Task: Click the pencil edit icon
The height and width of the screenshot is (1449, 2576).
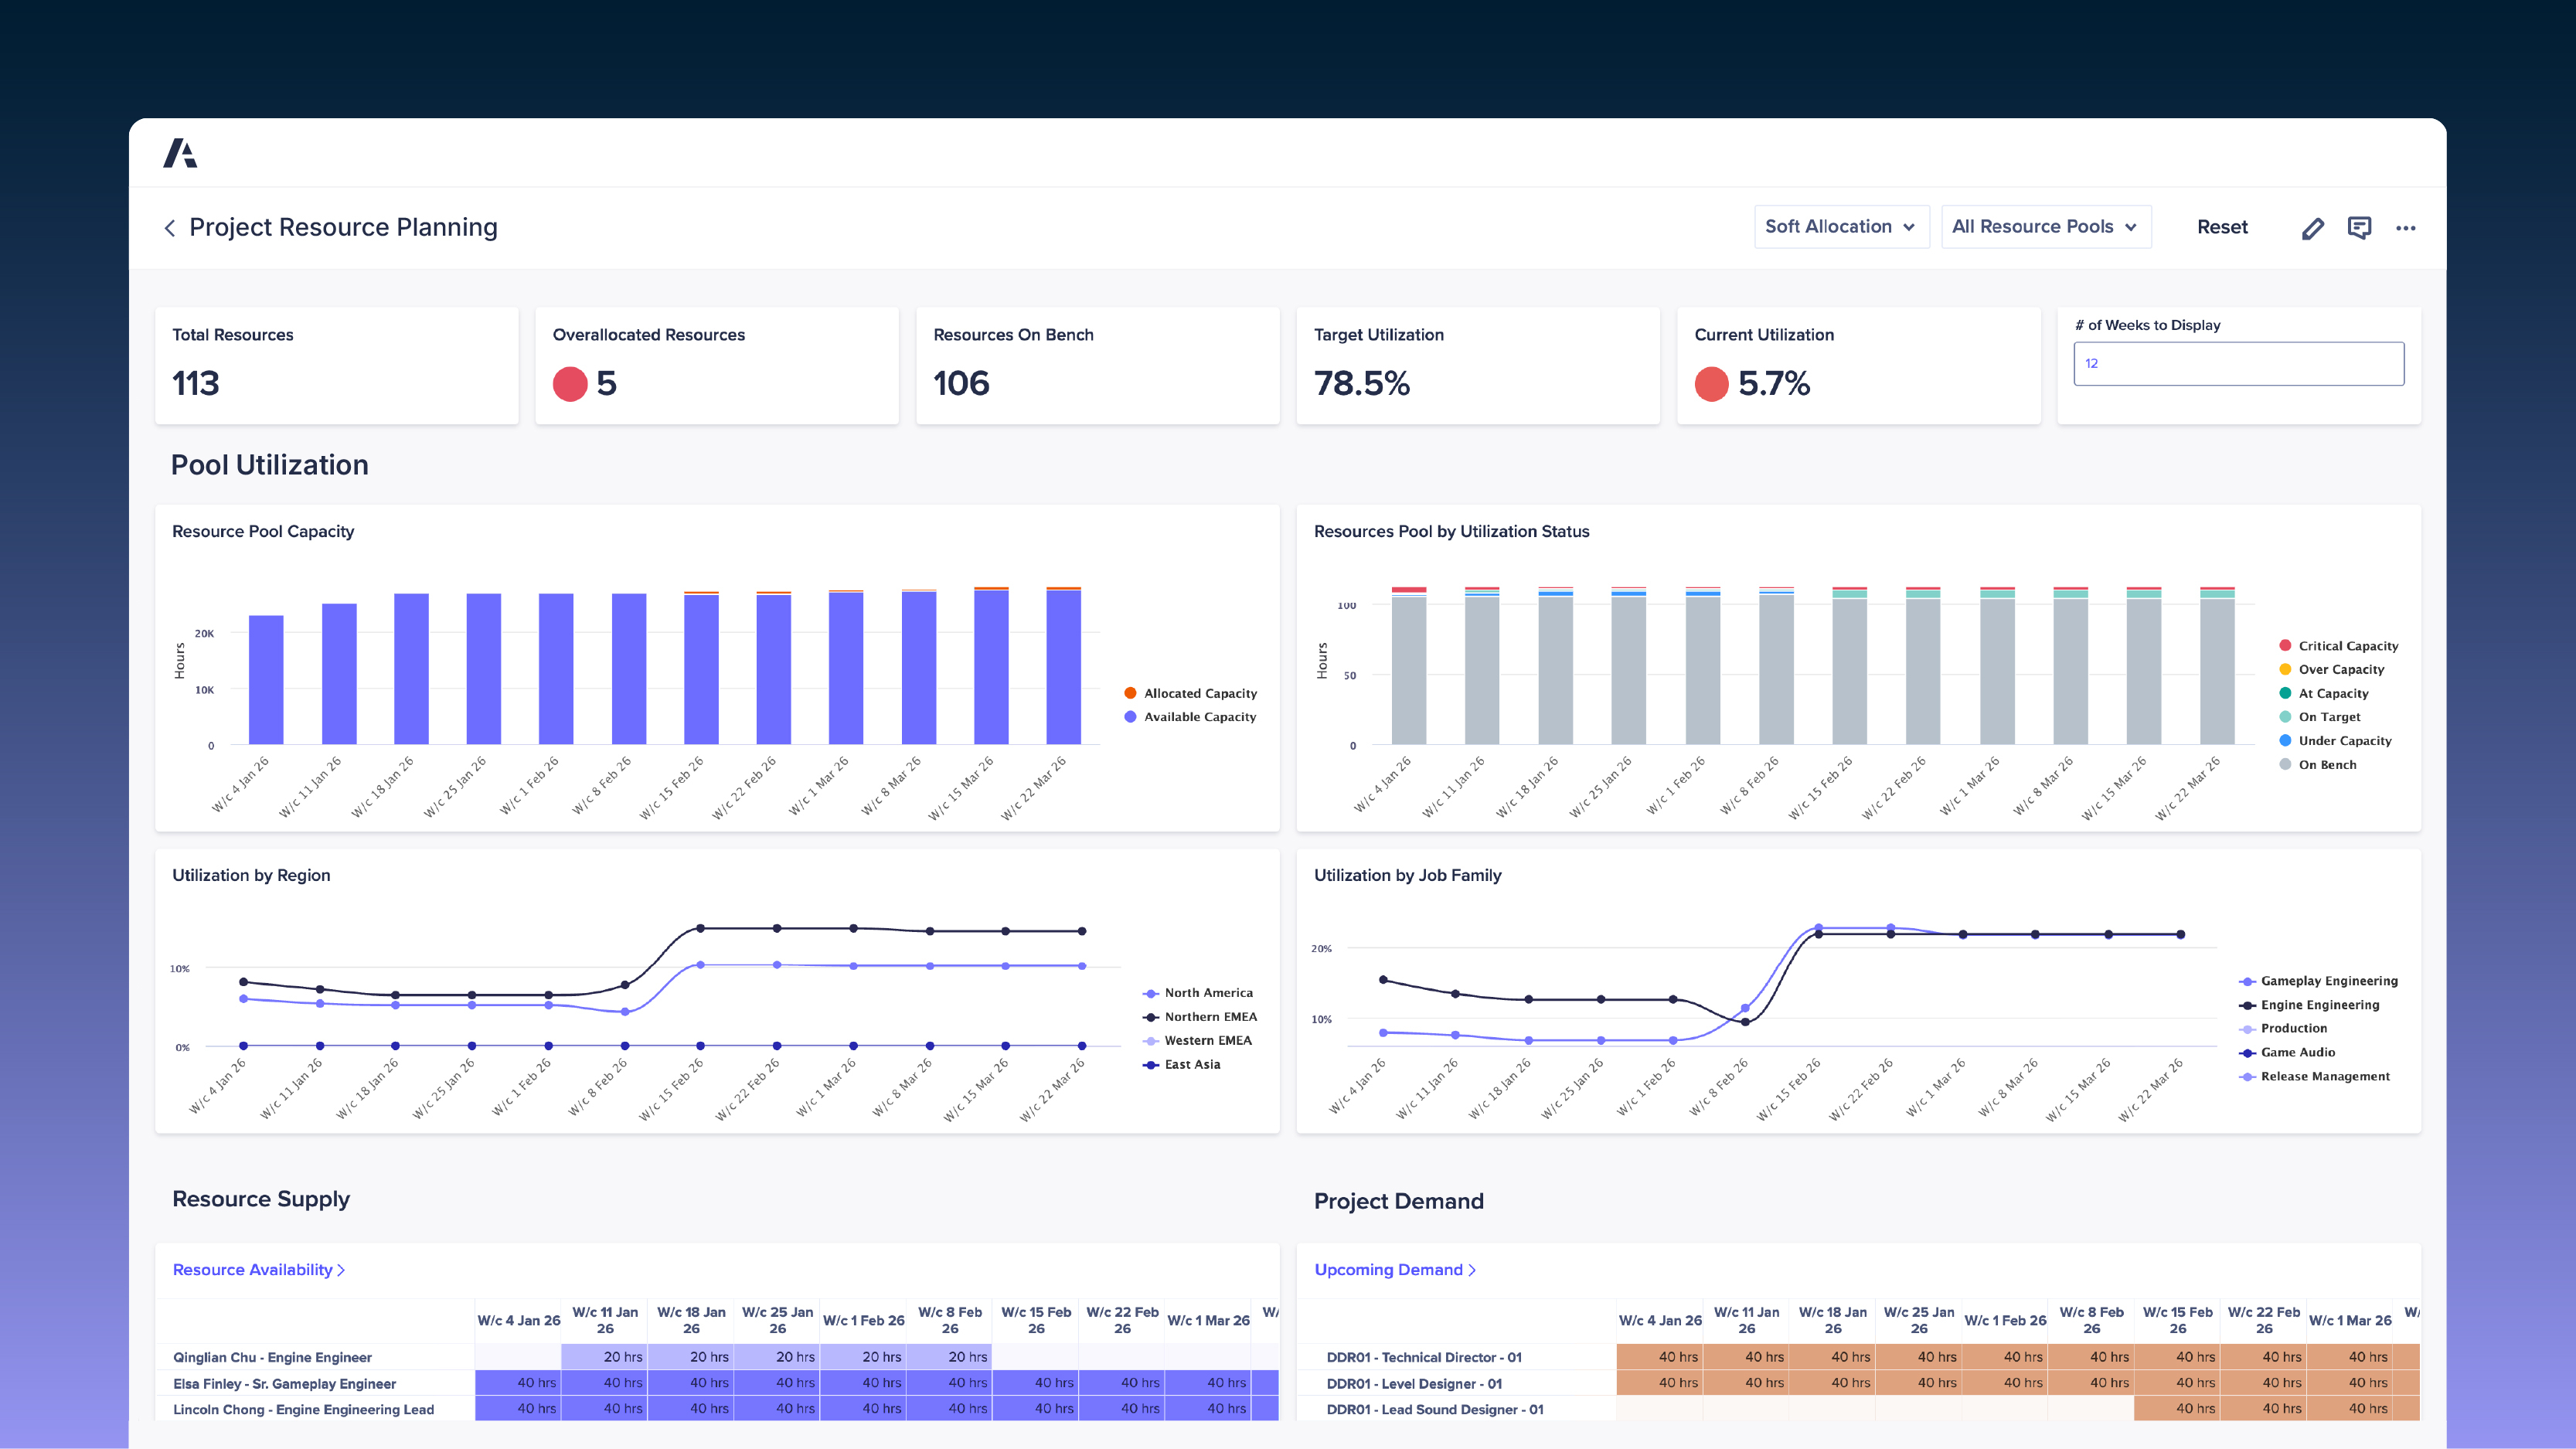Action: [x=2312, y=228]
